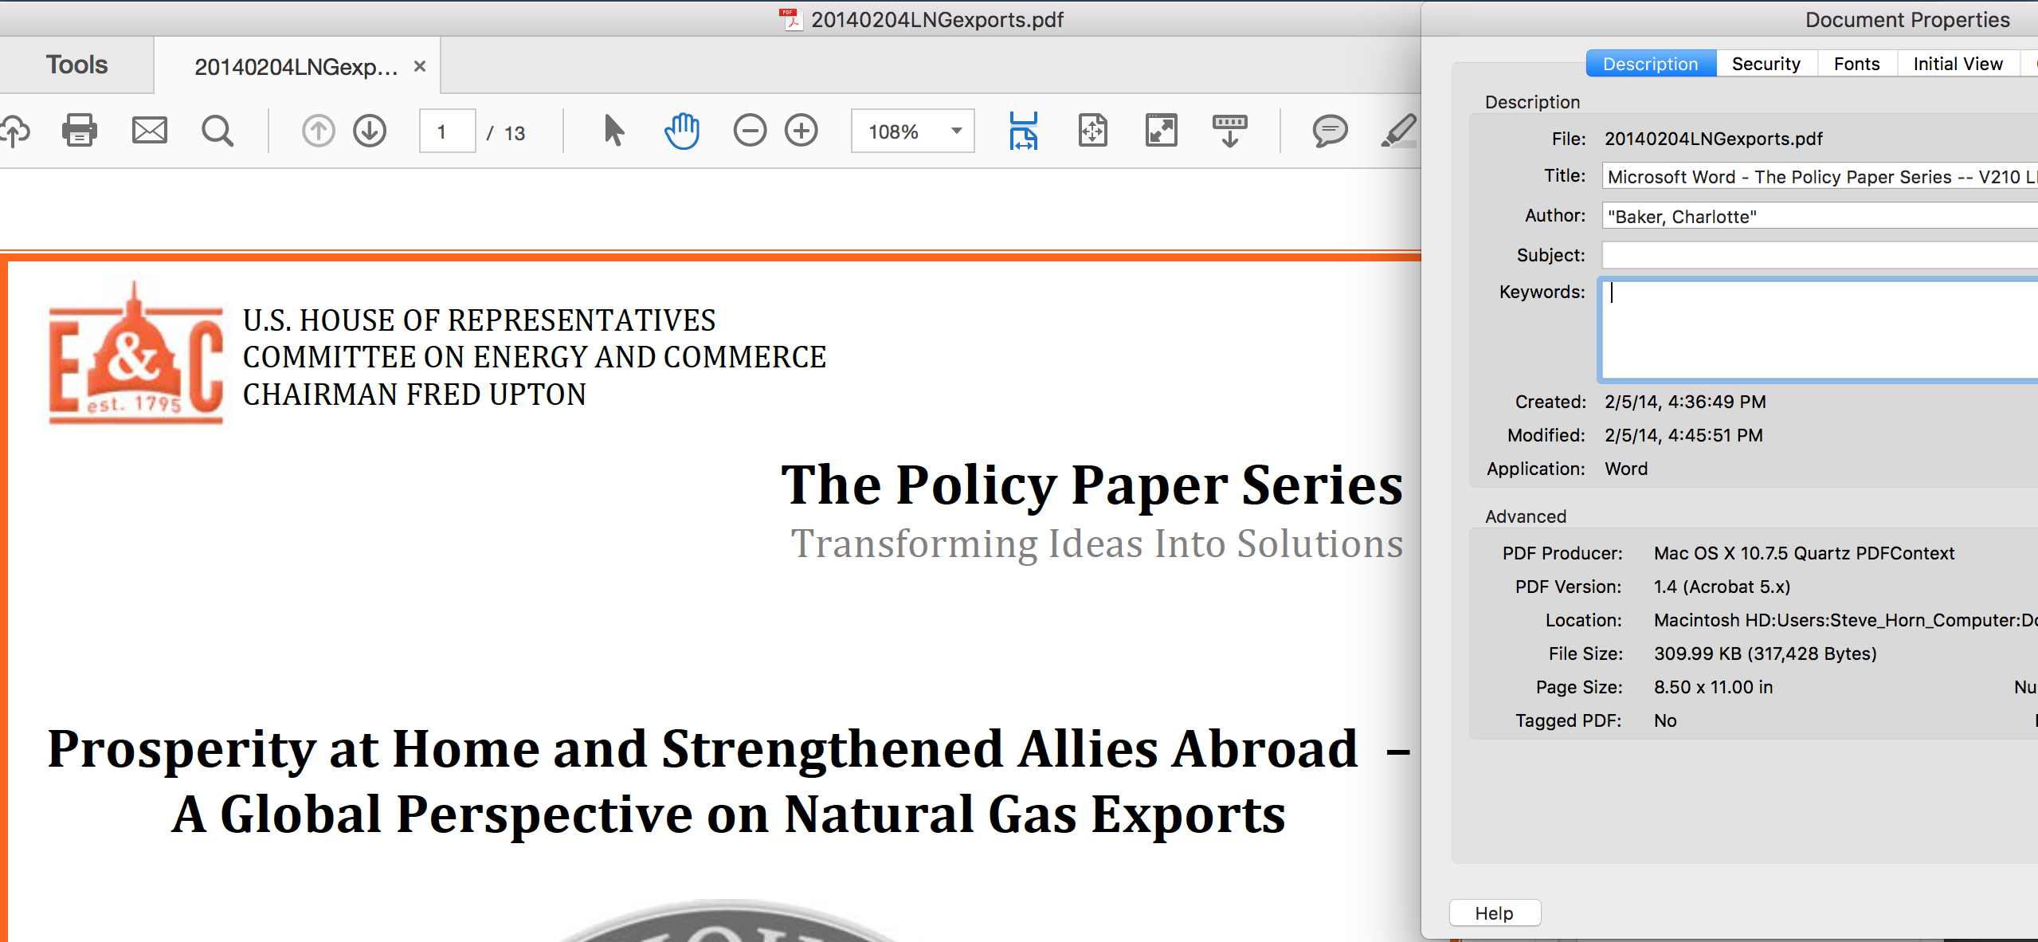Click the Subject text field
The image size is (2038, 942).
coord(1820,255)
